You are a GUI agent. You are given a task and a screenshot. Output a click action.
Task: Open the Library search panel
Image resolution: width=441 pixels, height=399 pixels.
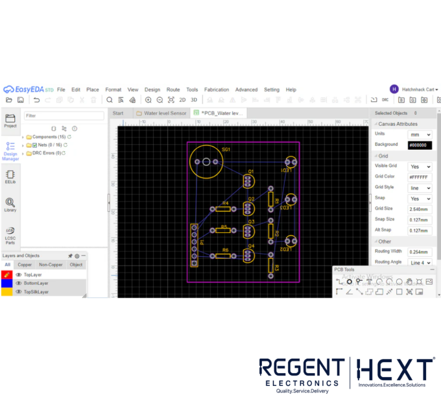10,205
